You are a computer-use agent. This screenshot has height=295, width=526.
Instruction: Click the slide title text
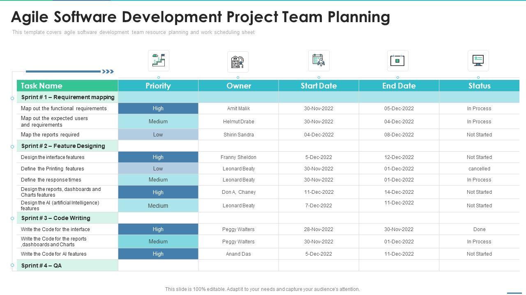coord(201,17)
